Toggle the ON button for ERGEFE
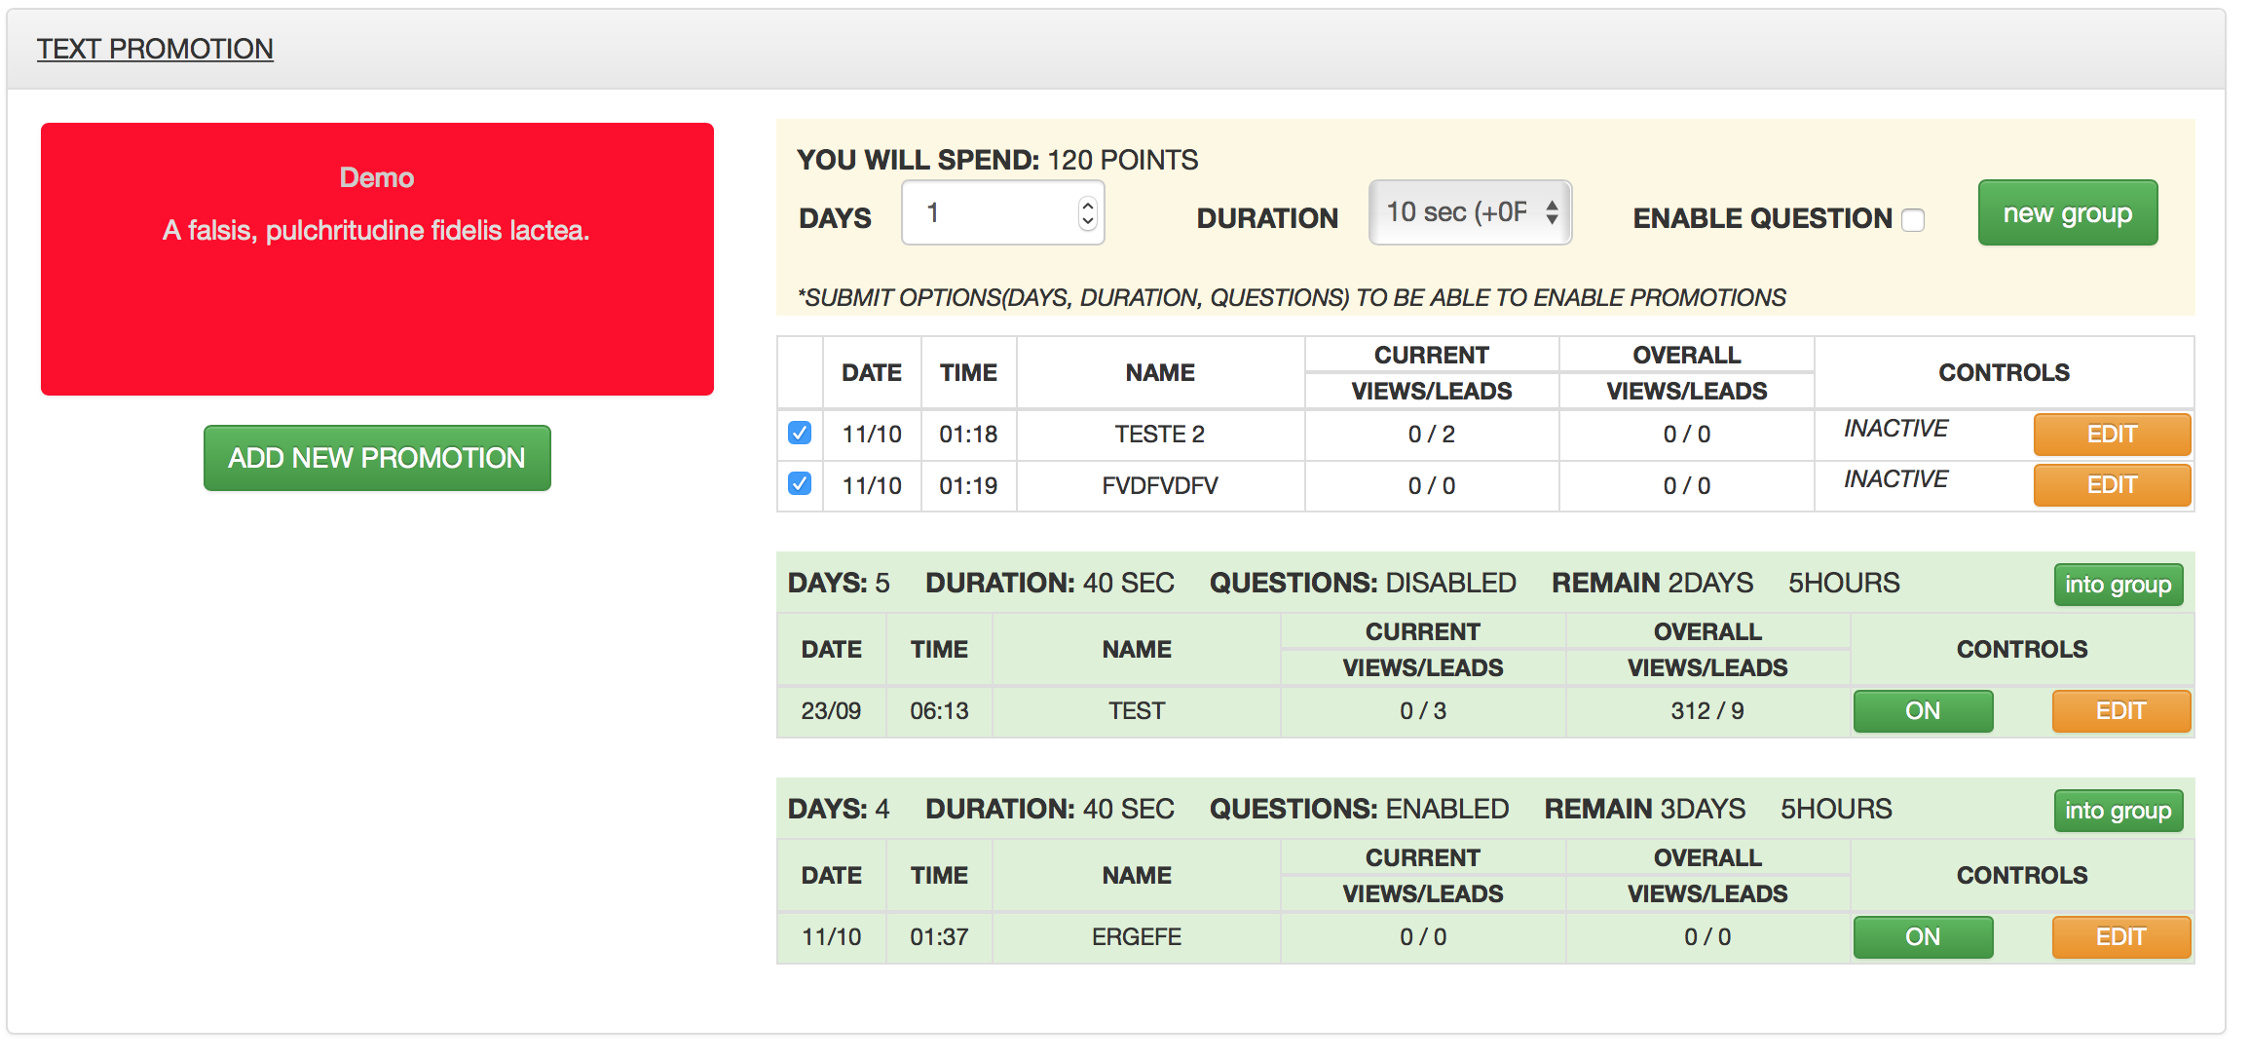This screenshot has height=1062, width=2250. pyautogui.click(x=1923, y=937)
